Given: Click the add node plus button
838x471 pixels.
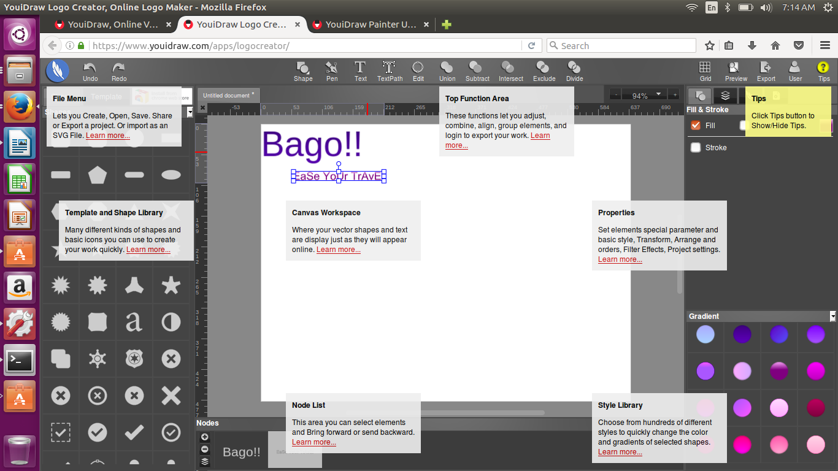Looking at the screenshot, I should (205, 437).
